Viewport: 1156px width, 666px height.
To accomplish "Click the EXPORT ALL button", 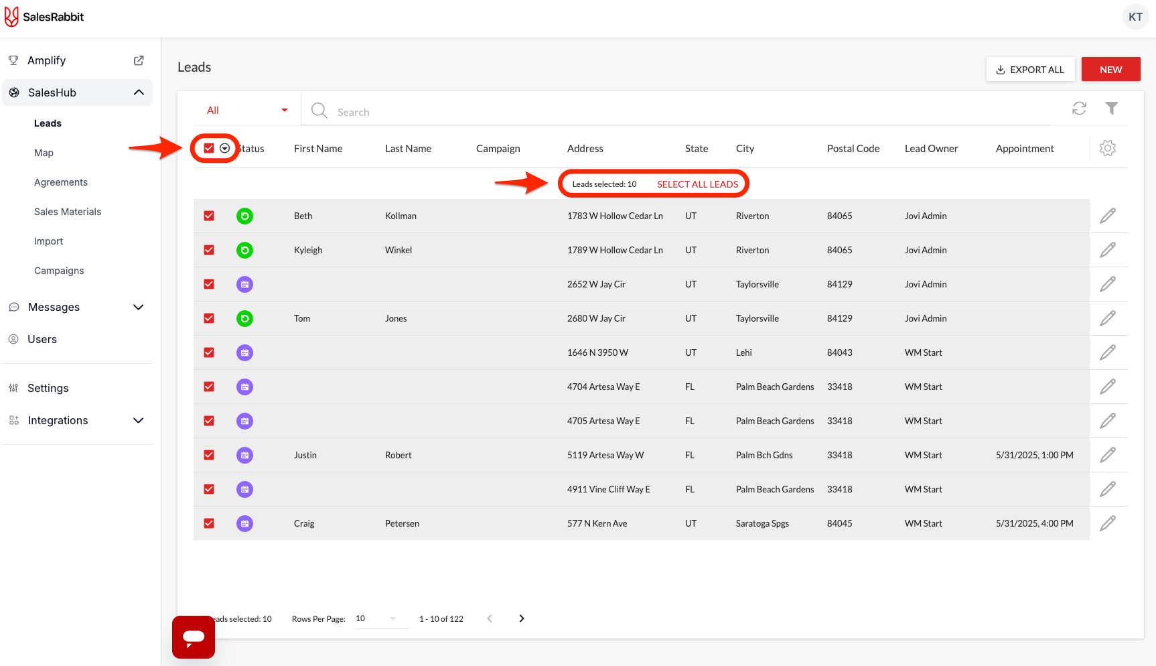I will [1030, 69].
